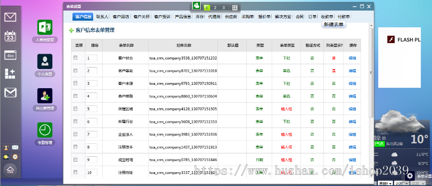This screenshot has height=186, width=432.
Task: Check the checkbox for 所属行业 row
Action: tap(75, 121)
